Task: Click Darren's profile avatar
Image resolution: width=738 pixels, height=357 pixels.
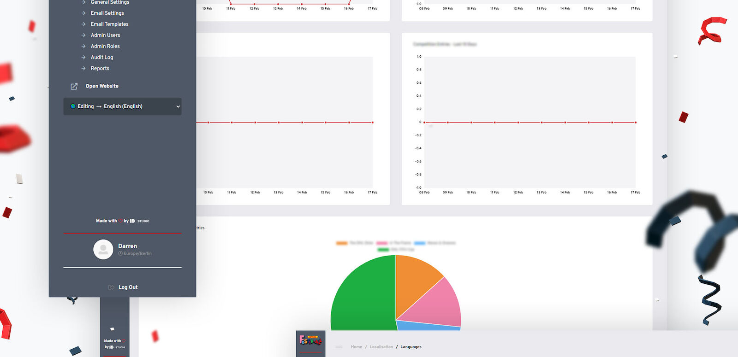Action: pyautogui.click(x=103, y=249)
